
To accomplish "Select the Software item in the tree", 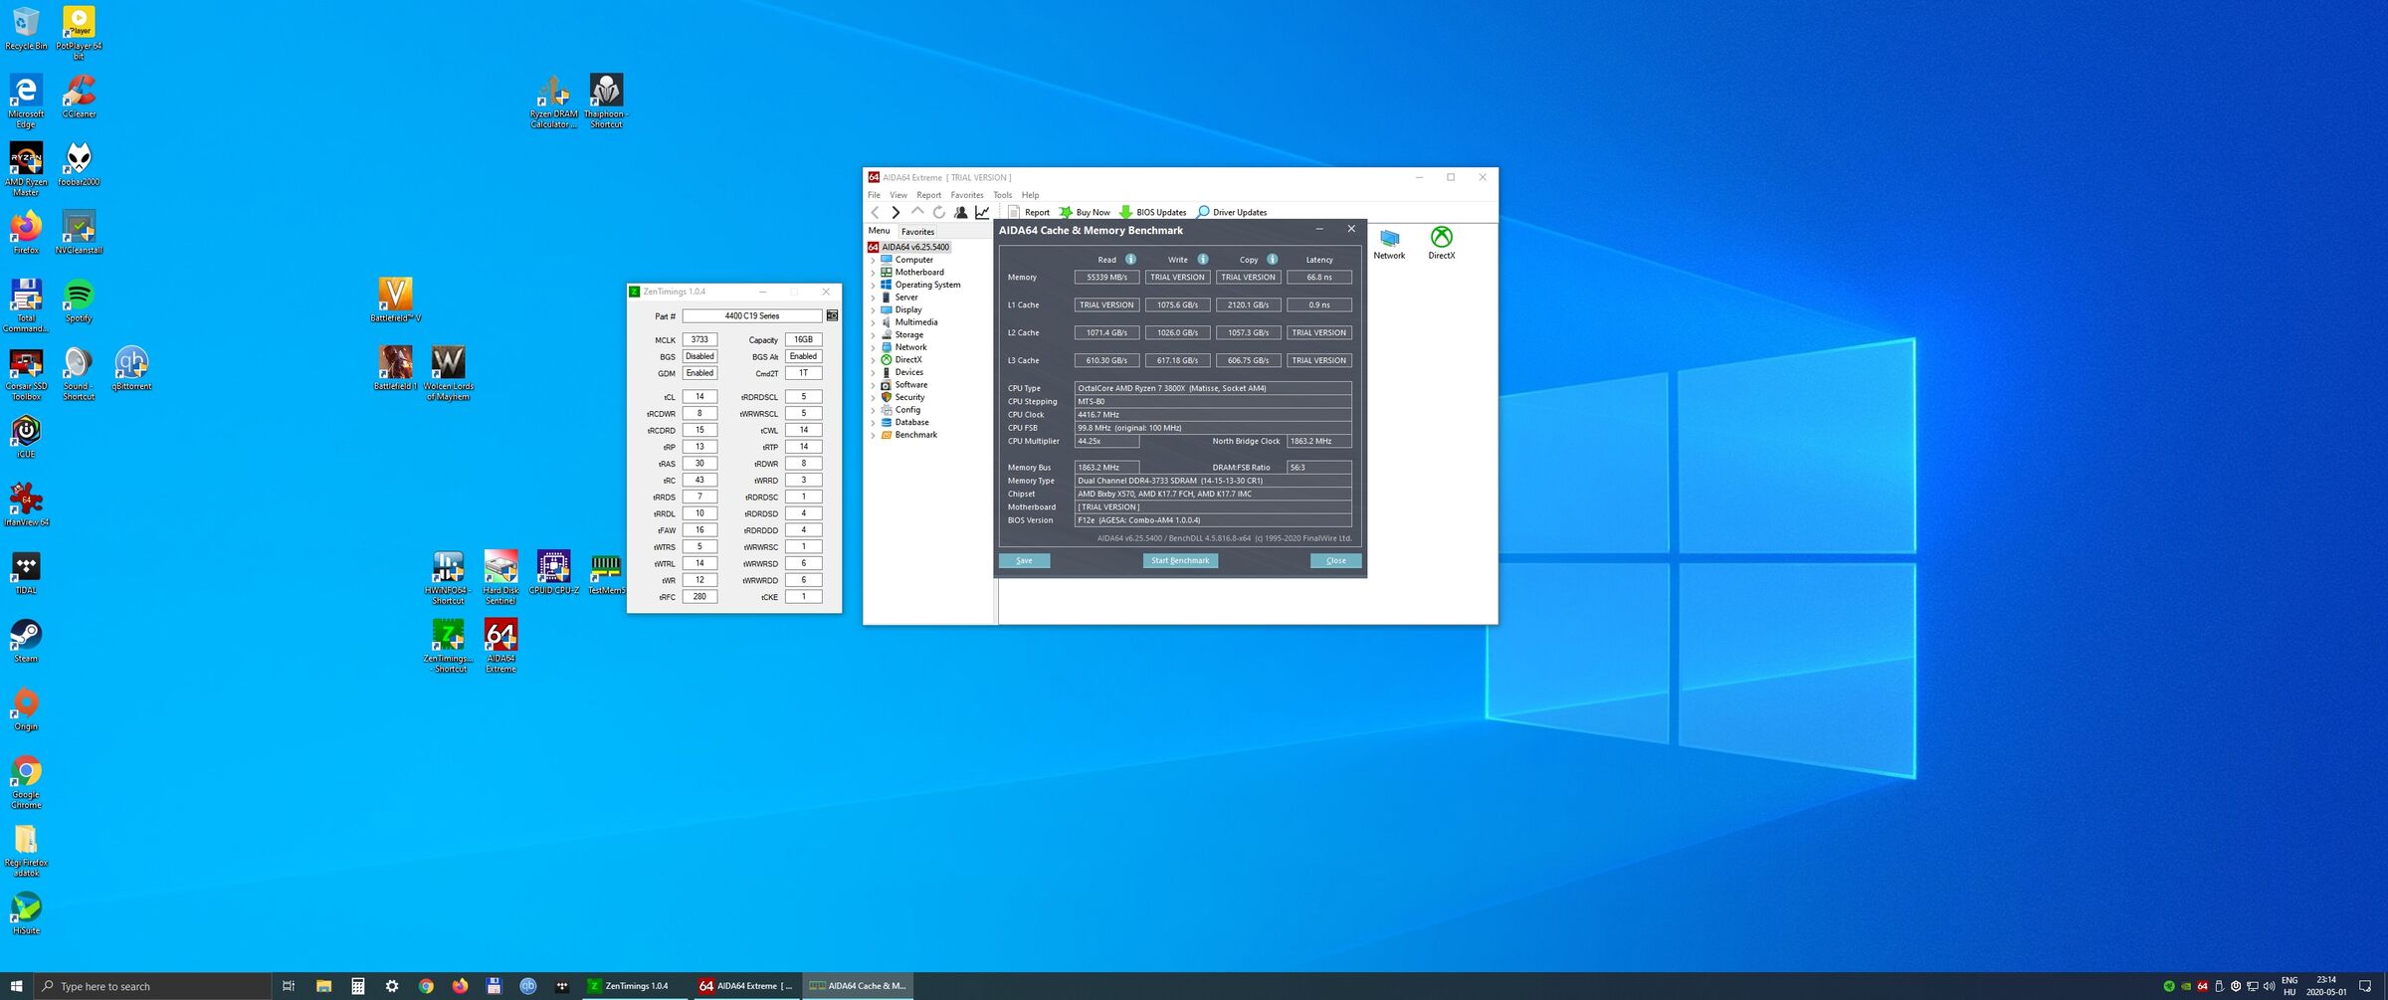I will pos(910,385).
